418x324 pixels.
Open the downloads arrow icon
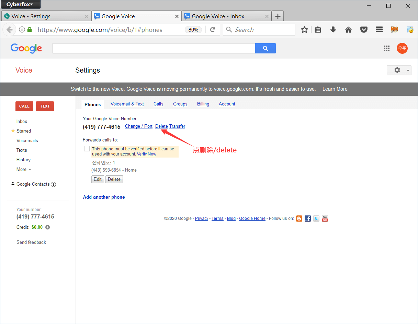click(x=333, y=30)
